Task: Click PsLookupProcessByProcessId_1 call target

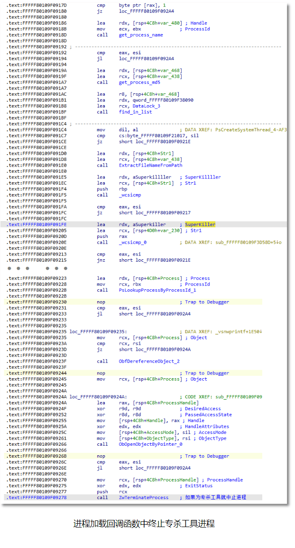Action: (x=157, y=290)
